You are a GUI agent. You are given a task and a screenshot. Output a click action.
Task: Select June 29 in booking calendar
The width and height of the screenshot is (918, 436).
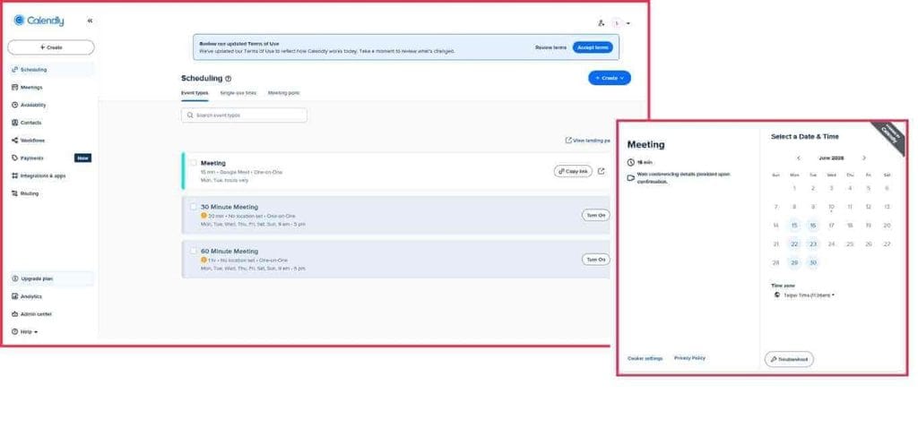tap(794, 262)
